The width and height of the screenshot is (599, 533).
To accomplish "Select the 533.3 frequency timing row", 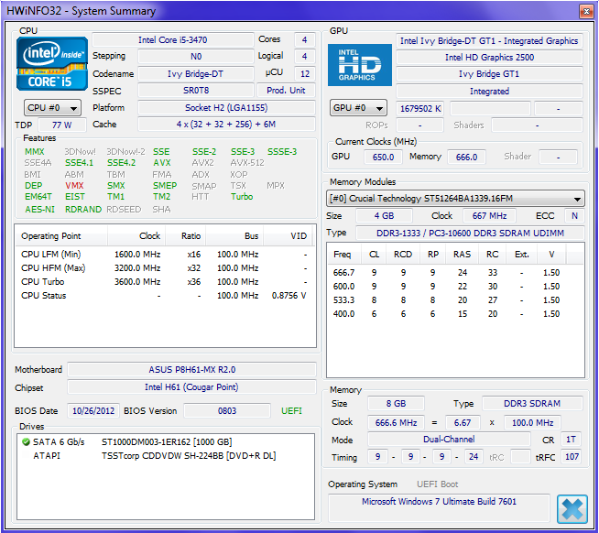I will (x=455, y=300).
